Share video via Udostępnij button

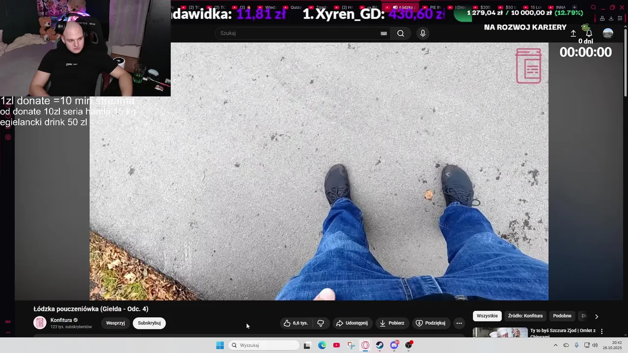point(352,323)
